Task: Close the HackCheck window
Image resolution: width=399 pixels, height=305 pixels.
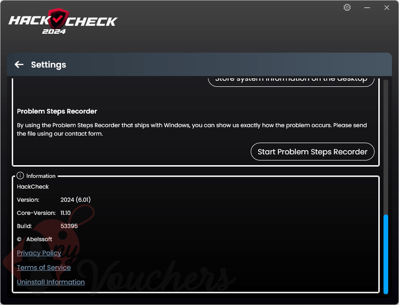Action: (387, 8)
